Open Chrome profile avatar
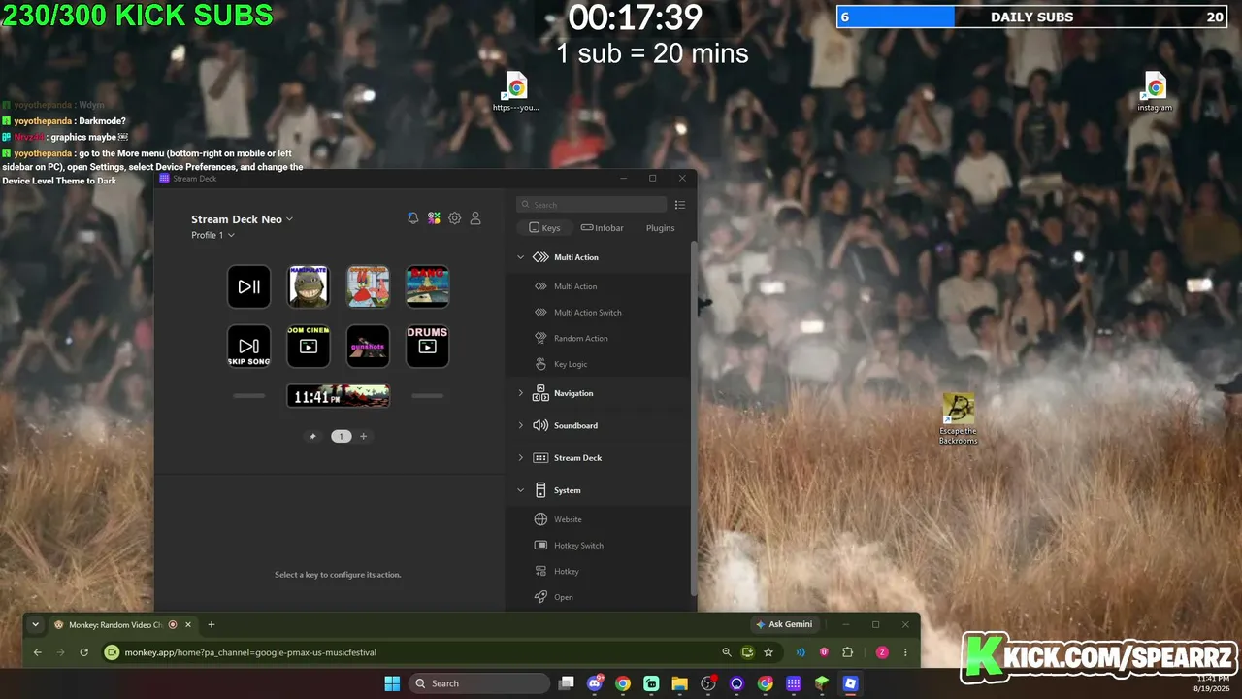1242x699 pixels. coord(882,652)
